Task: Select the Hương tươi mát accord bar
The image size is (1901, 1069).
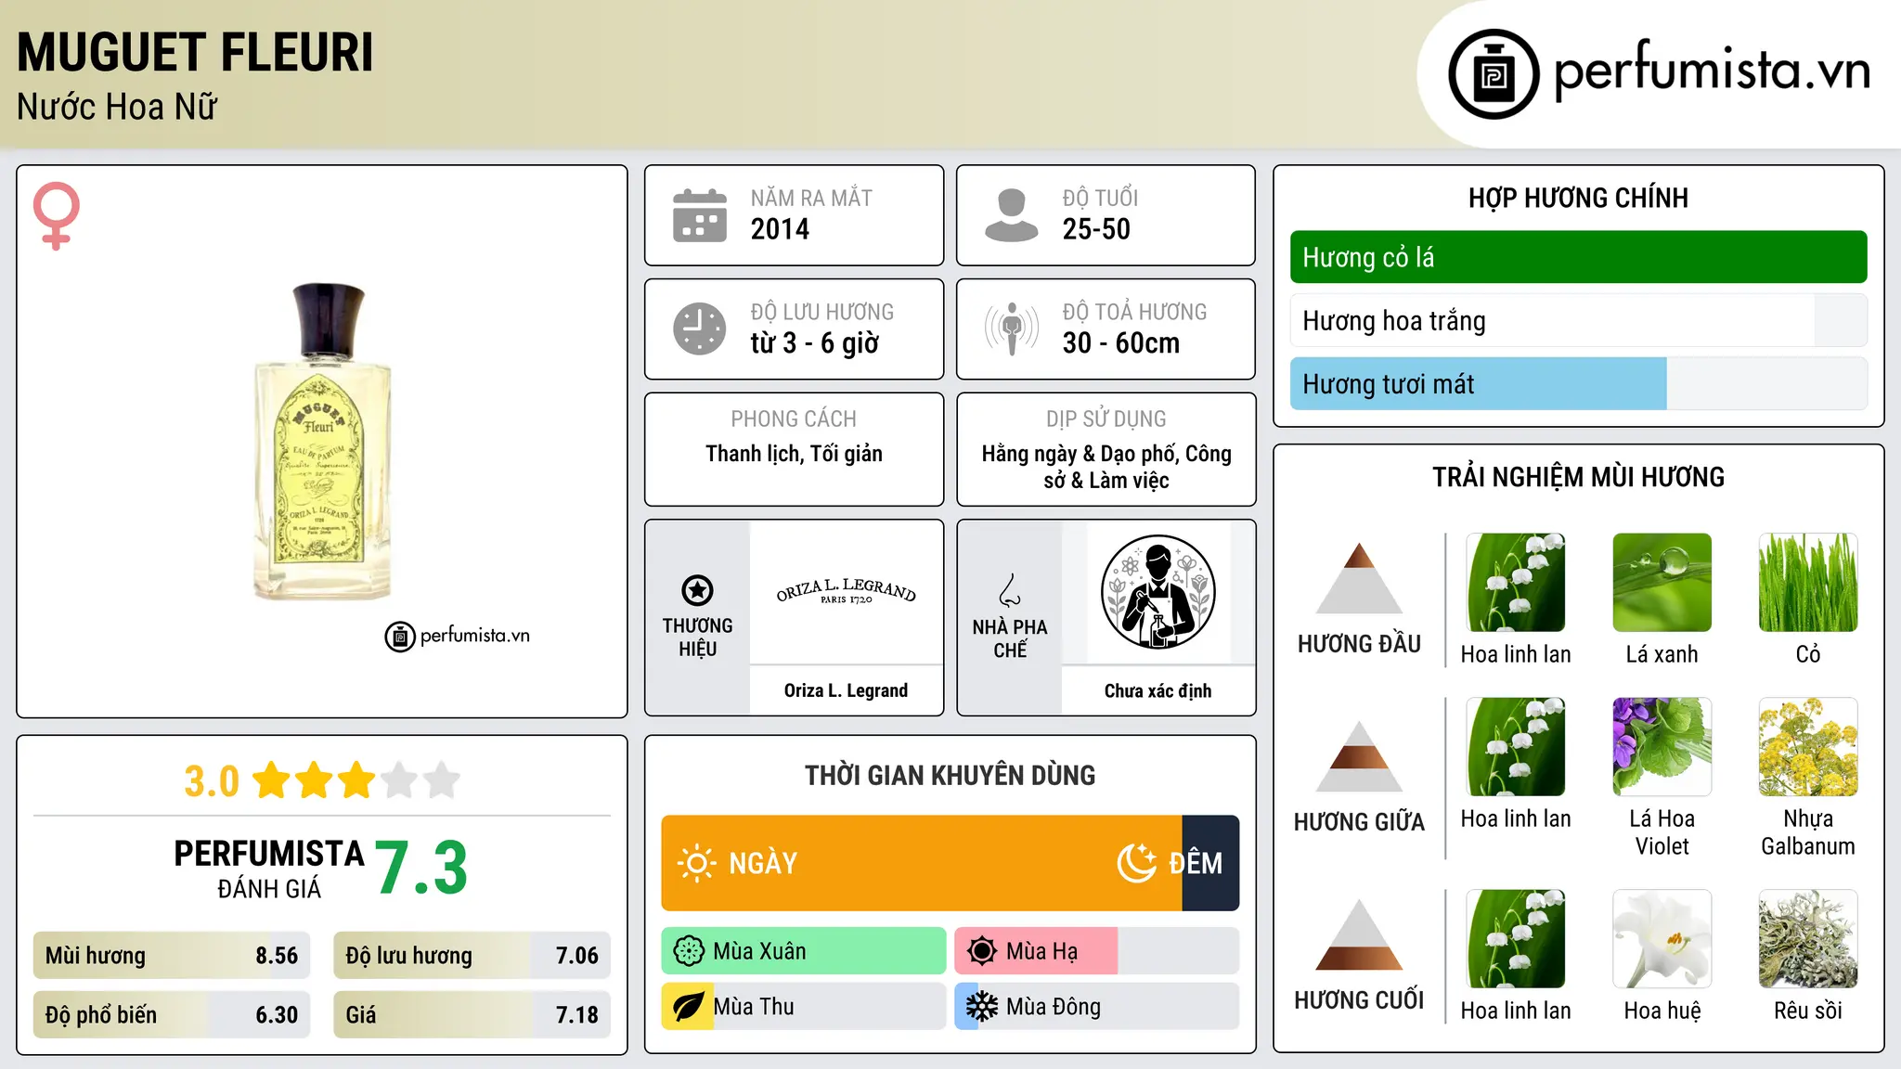Action: (1578, 384)
